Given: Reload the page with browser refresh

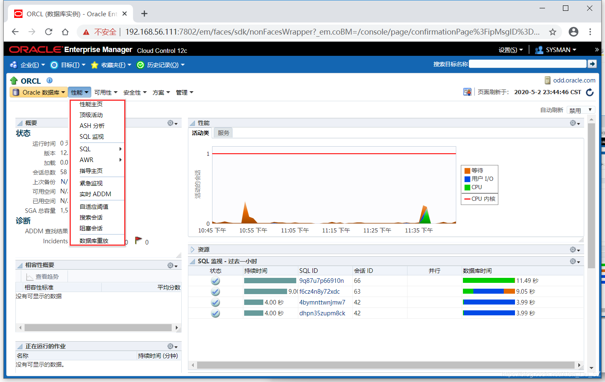Looking at the screenshot, I should click(49, 32).
